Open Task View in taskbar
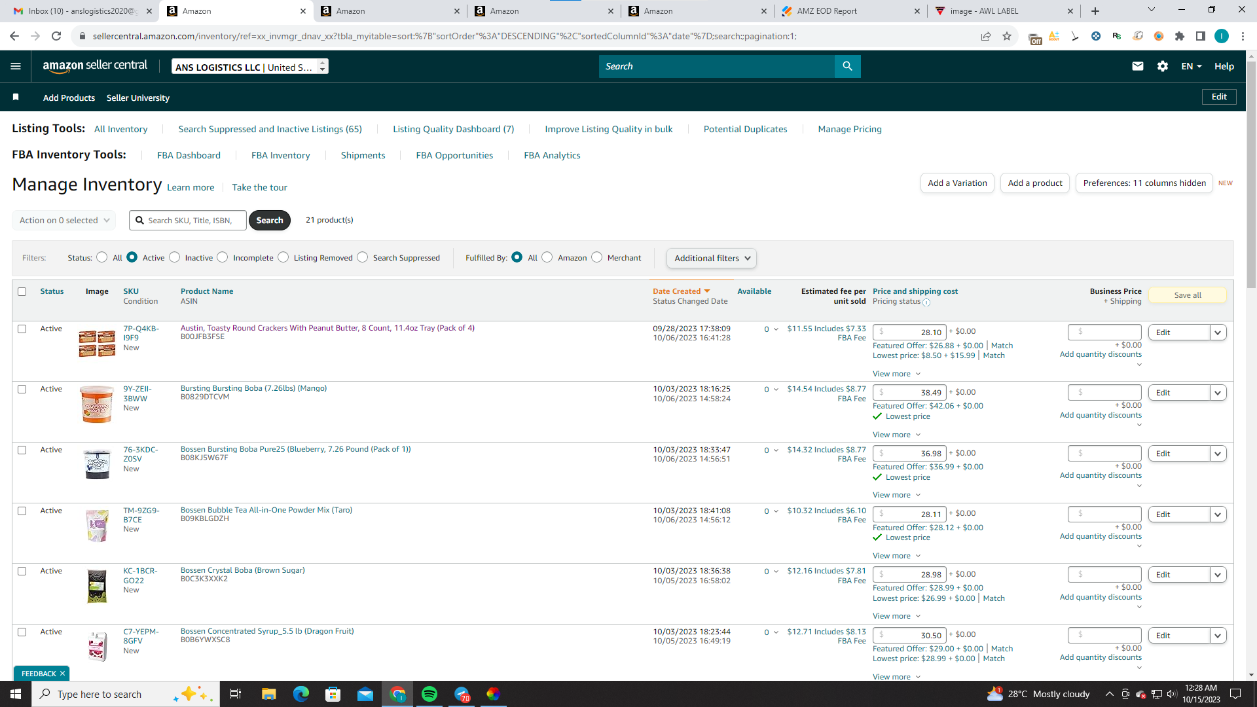 click(236, 694)
